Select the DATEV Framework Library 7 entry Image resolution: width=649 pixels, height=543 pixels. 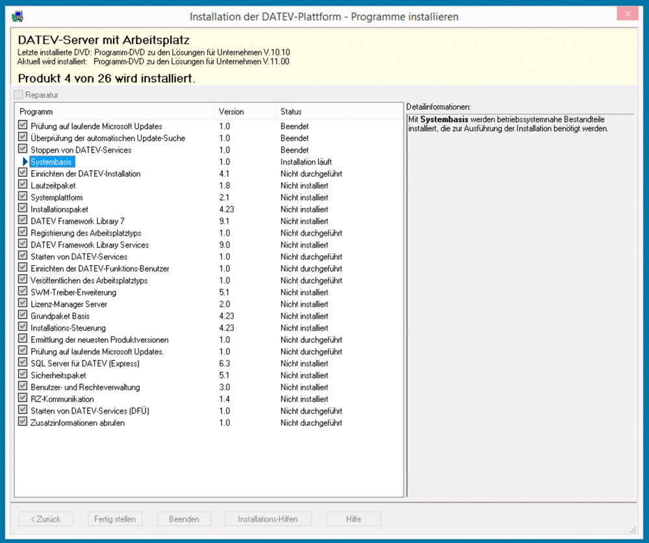tap(77, 221)
